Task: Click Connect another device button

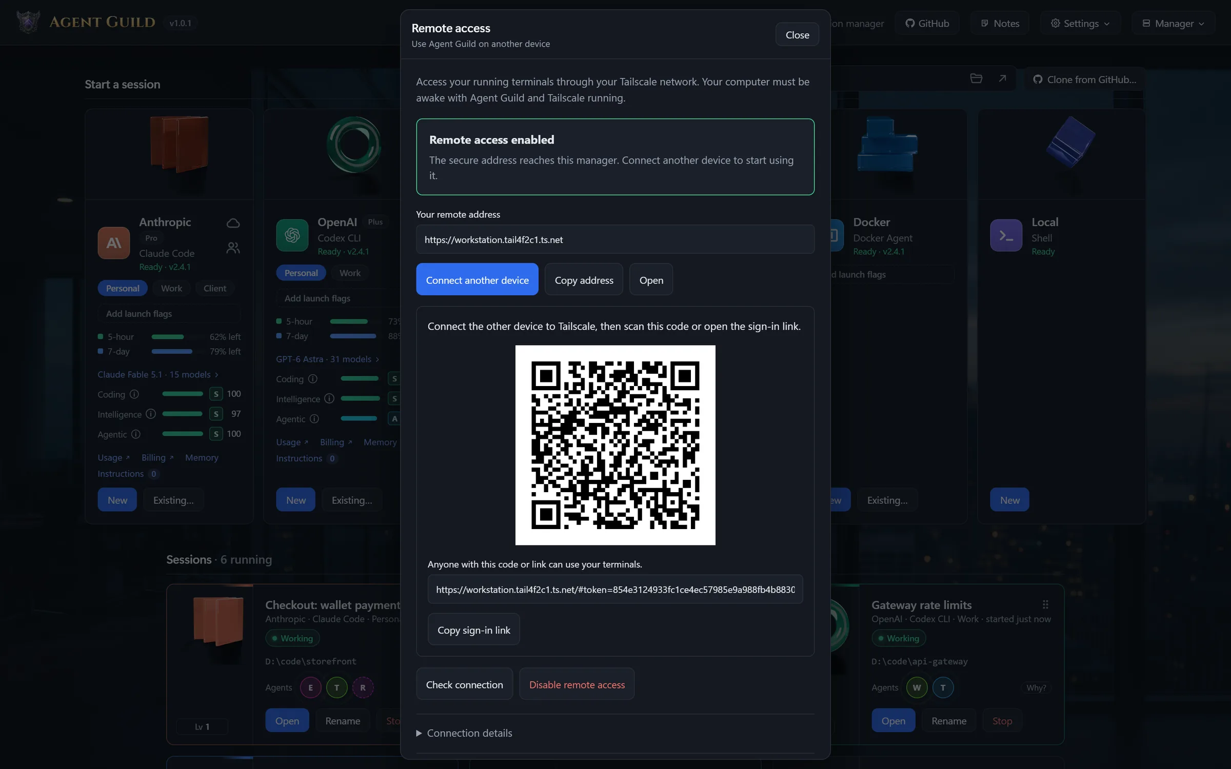Action: coord(477,279)
